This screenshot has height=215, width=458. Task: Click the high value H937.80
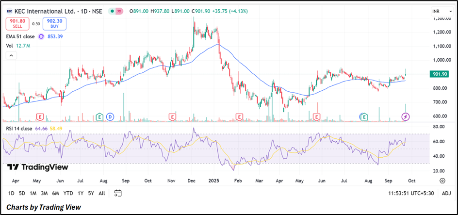[161, 11]
